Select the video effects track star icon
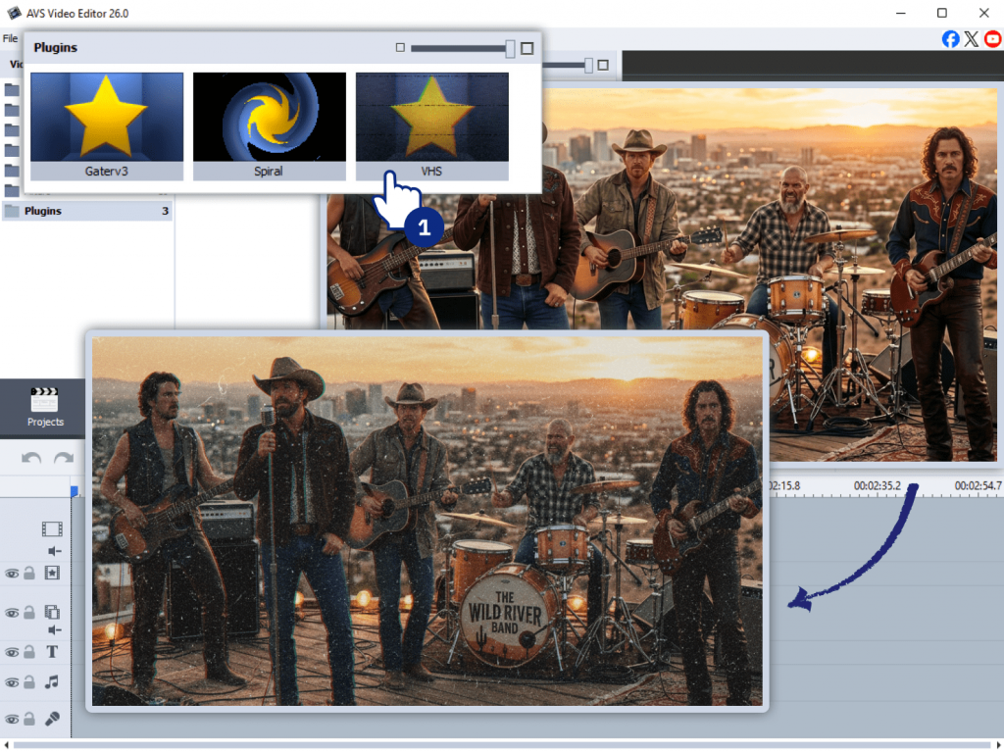Screen dimensions: 1004x752 coord(52,573)
